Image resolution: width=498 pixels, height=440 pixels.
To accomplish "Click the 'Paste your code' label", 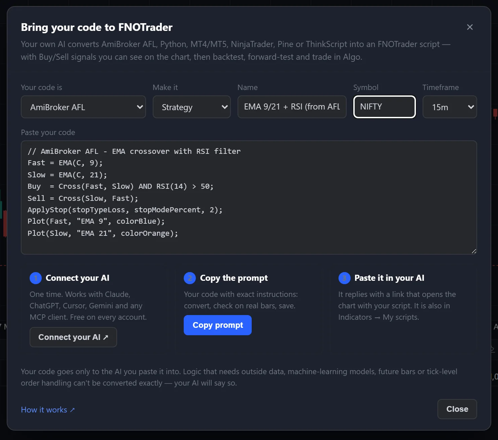I will [48, 132].
